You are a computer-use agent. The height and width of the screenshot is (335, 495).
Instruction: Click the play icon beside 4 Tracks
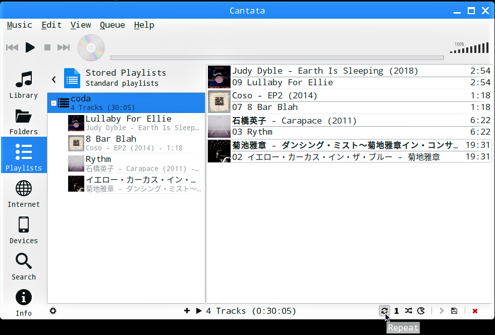point(199,311)
